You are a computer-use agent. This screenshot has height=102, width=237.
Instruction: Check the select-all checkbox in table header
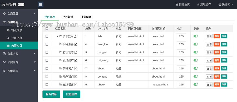47,28
